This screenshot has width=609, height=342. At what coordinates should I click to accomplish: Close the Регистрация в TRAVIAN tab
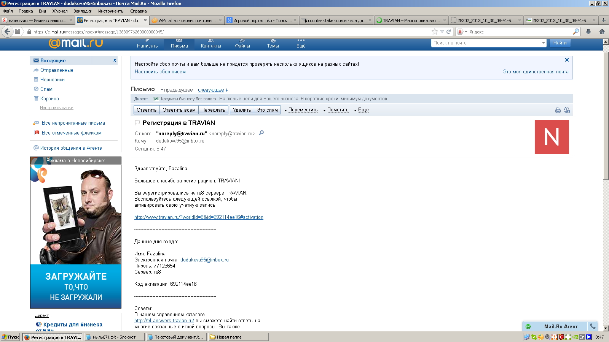point(145,21)
